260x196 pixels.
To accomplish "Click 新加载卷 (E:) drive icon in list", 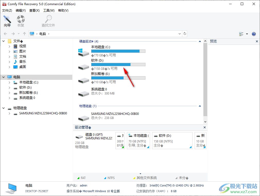I will pyautogui.click(x=84, y=80).
